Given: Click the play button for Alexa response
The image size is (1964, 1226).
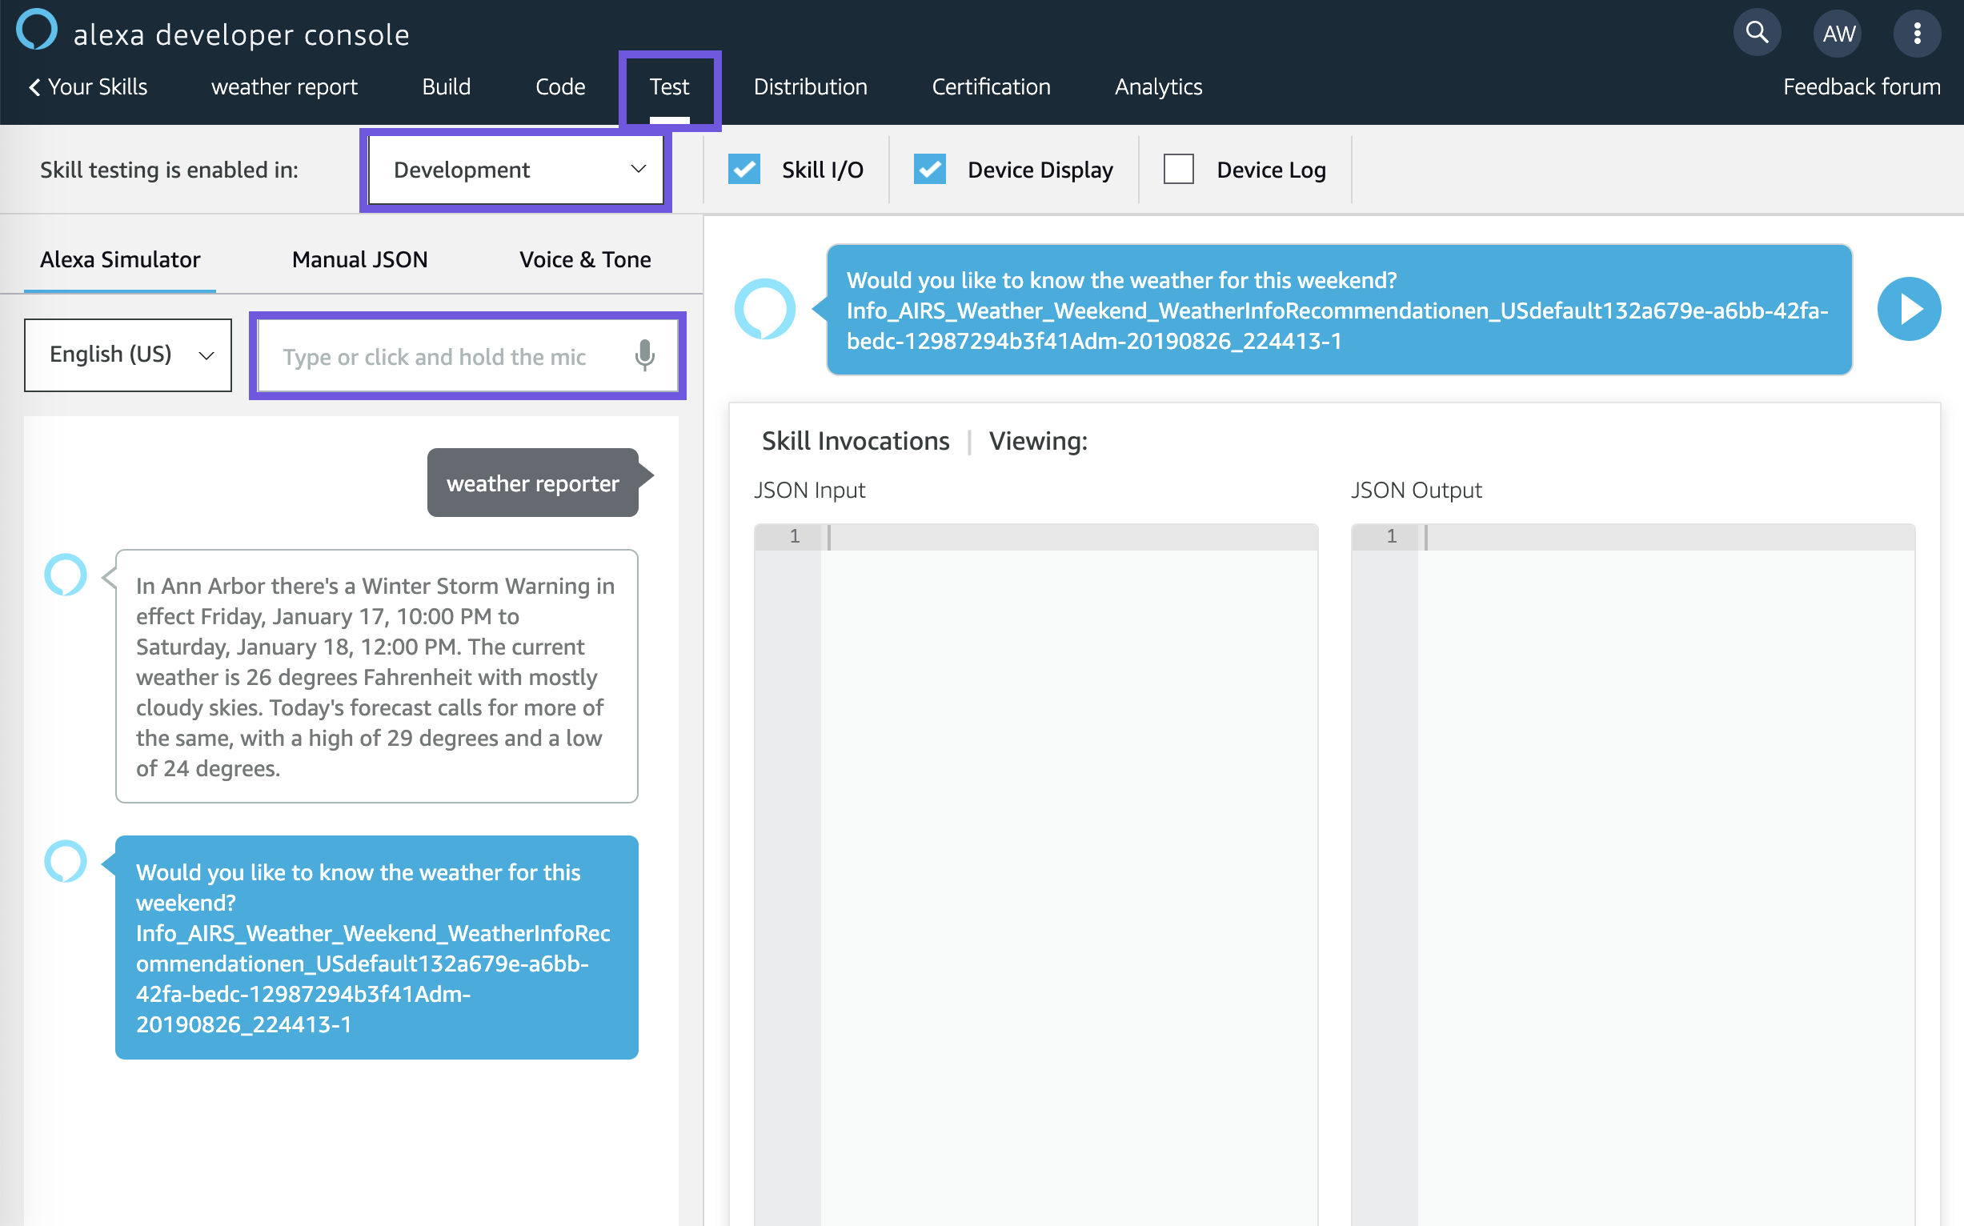Looking at the screenshot, I should (1910, 310).
